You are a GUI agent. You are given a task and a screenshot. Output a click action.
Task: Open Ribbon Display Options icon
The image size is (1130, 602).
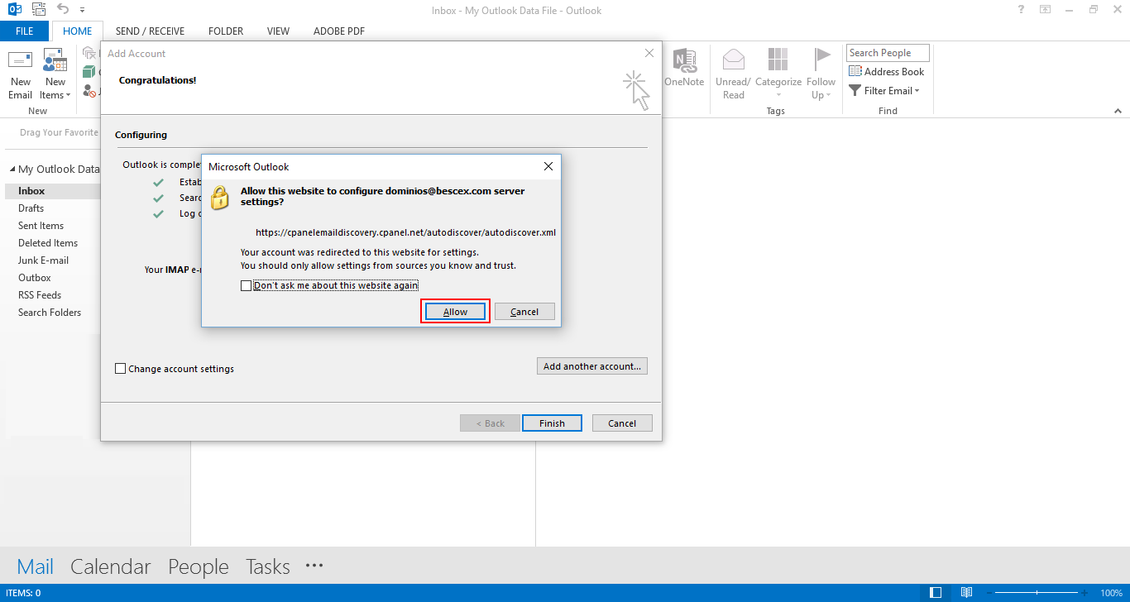[1046, 10]
